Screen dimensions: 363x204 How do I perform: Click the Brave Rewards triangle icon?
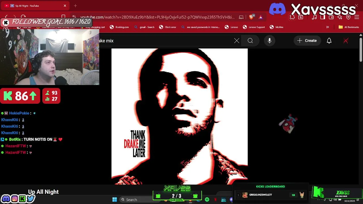click(261, 17)
